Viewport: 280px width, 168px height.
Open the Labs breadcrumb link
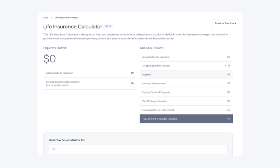pyautogui.click(x=46, y=18)
